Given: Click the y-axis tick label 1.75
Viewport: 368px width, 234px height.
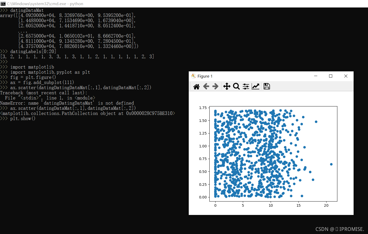Looking at the screenshot, I should (x=203, y=108).
